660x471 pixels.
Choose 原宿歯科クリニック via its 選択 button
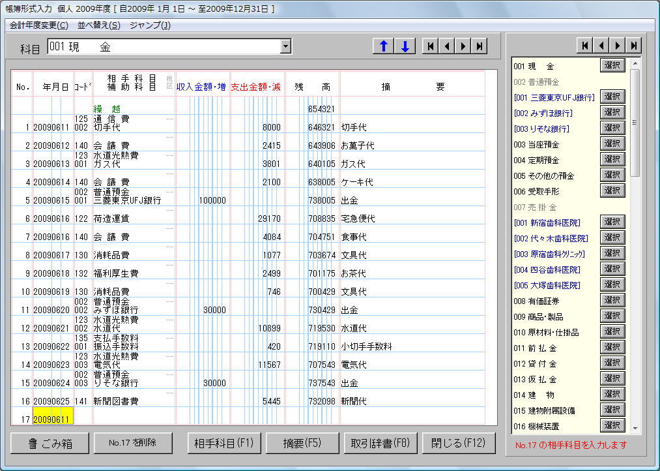(x=612, y=253)
